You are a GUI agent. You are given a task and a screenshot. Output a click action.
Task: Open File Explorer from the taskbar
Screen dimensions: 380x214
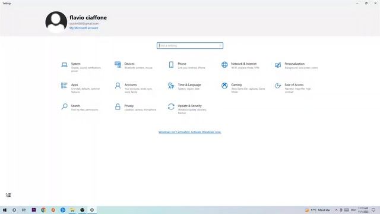click(72, 210)
